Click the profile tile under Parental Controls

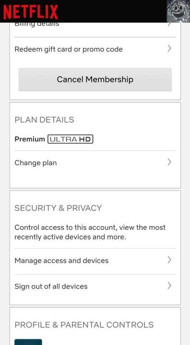pos(28,342)
